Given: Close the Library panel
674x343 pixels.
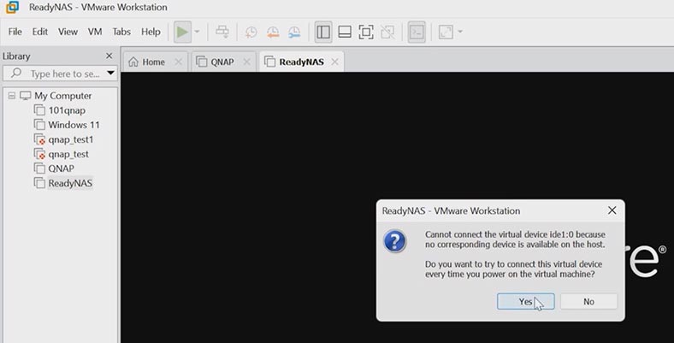Looking at the screenshot, I should [109, 56].
